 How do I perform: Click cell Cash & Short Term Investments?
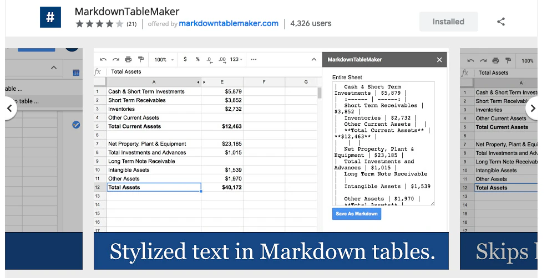[154, 91]
